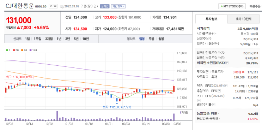Screen dimensions: 262x130
Task: Show the 5년 line chart
Action: click(76, 39)
